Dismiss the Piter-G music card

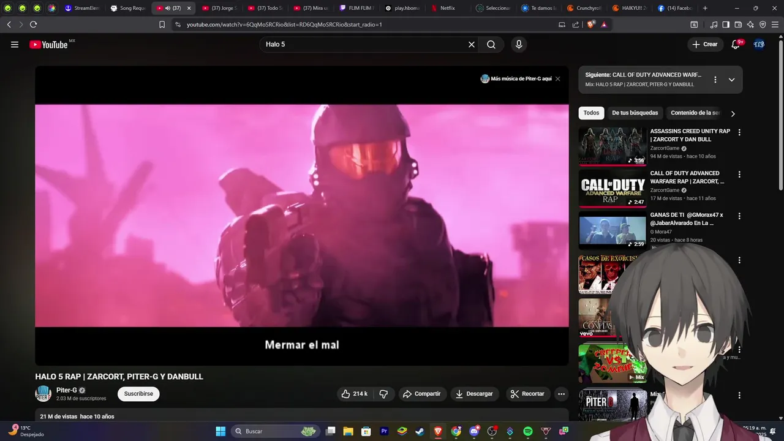pos(557,78)
